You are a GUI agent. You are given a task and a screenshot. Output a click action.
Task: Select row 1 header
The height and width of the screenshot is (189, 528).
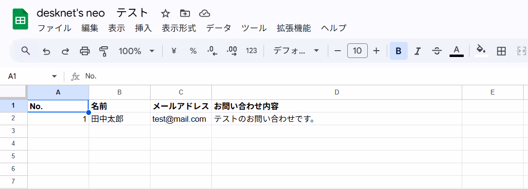[x=14, y=106]
